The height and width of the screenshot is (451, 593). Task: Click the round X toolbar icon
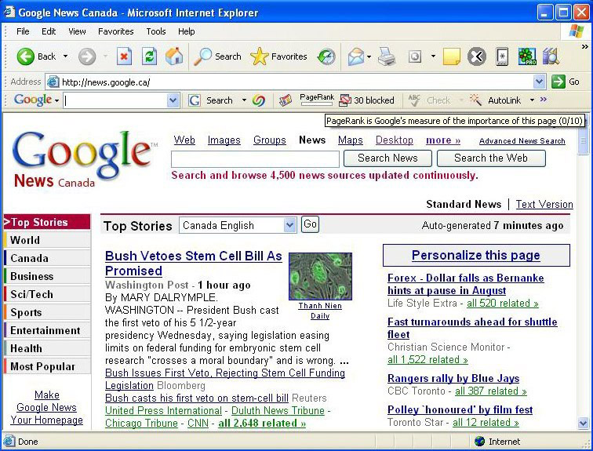[477, 56]
